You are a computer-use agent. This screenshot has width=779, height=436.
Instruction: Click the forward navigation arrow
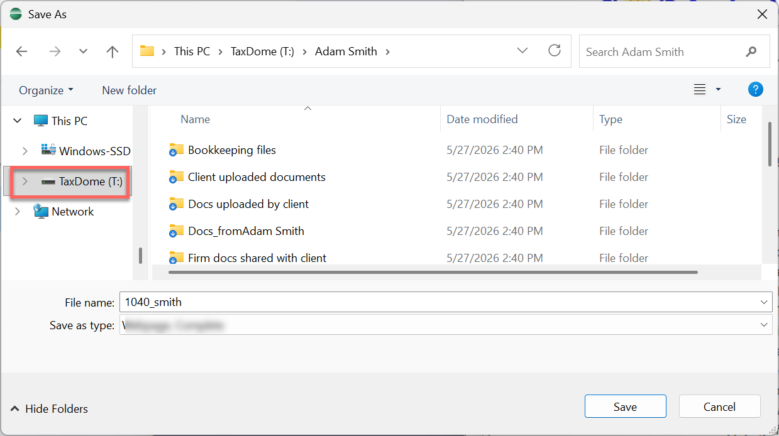pyautogui.click(x=55, y=52)
